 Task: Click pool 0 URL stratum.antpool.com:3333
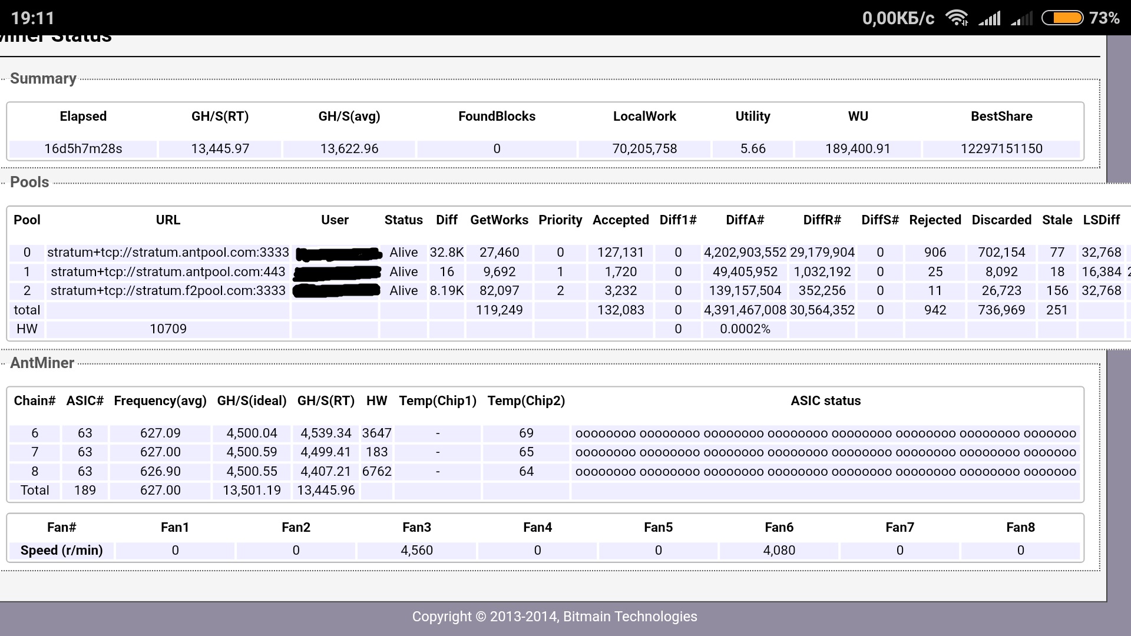tap(168, 253)
